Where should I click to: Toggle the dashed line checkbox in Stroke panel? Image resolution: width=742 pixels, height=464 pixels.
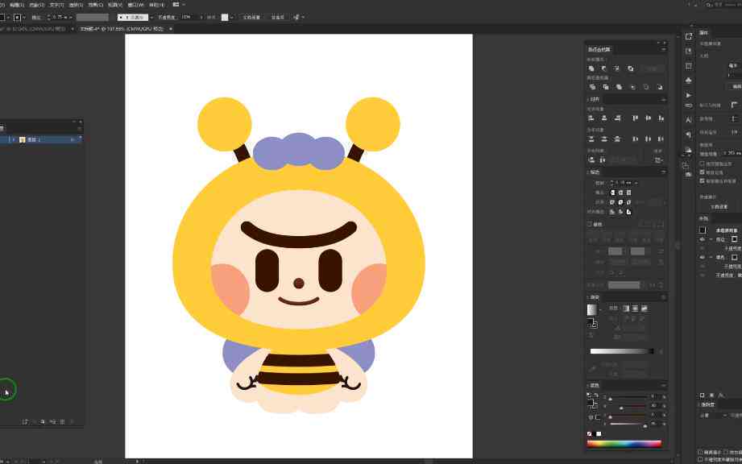click(590, 224)
